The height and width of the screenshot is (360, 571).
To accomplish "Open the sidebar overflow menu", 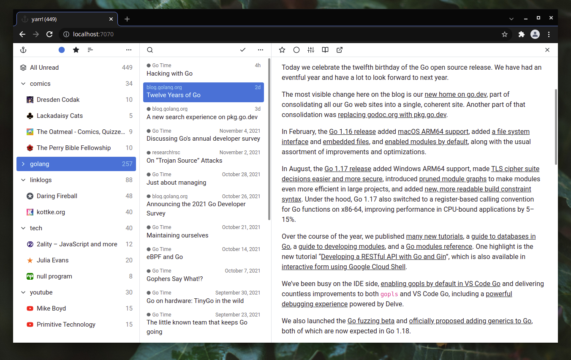I will [128, 50].
